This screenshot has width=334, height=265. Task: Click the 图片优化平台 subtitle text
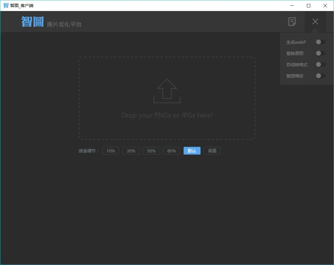click(x=64, y=25)
